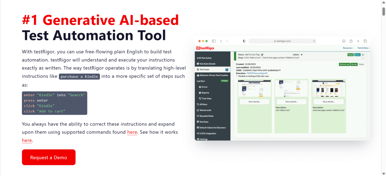This screenshot has height=176, width=386.
Task: Collapse the test case with the chevron button
Action: (363, 55)
